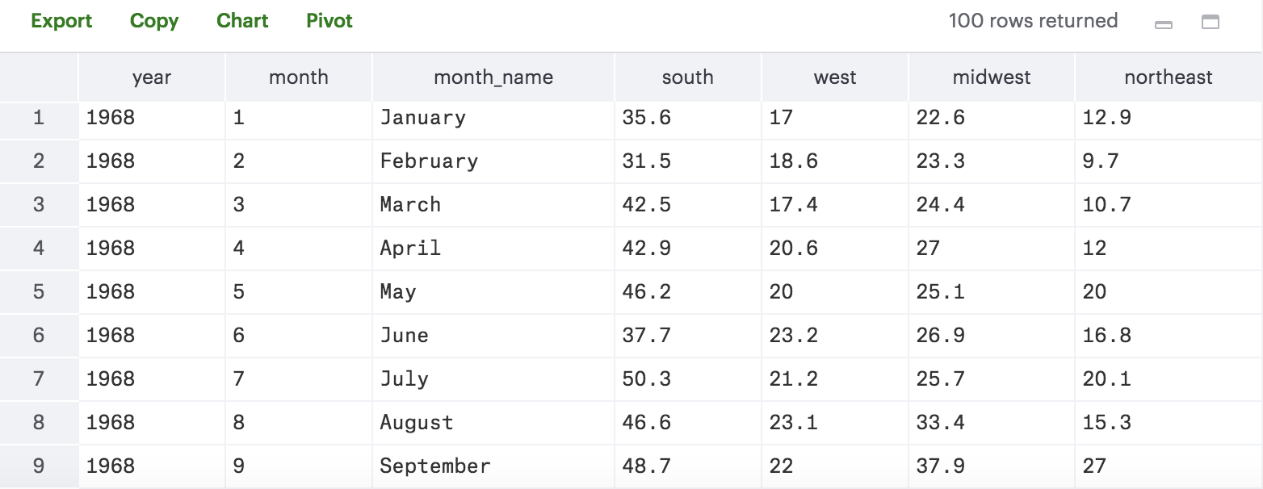This screenshot has width=1263, height=489.
Task: Click the south value 50.3
Action: (688, 378)
